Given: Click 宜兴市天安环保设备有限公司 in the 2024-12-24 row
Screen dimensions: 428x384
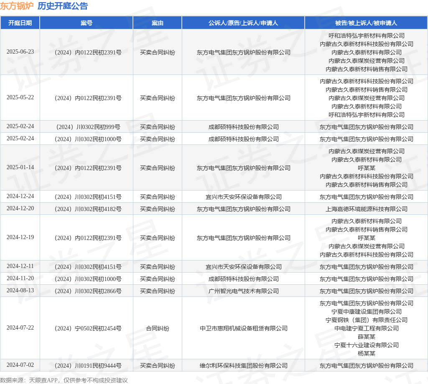Looking at the screenshot, I should [244, 197].
